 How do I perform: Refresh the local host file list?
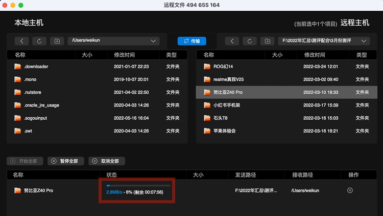(x=39, y=41)
